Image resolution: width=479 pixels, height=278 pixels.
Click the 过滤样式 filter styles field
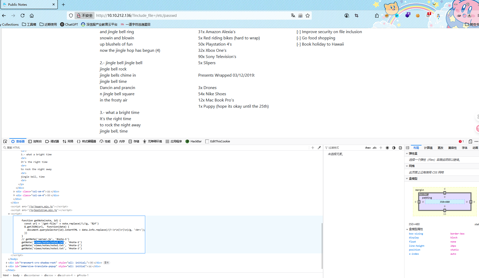344,148
